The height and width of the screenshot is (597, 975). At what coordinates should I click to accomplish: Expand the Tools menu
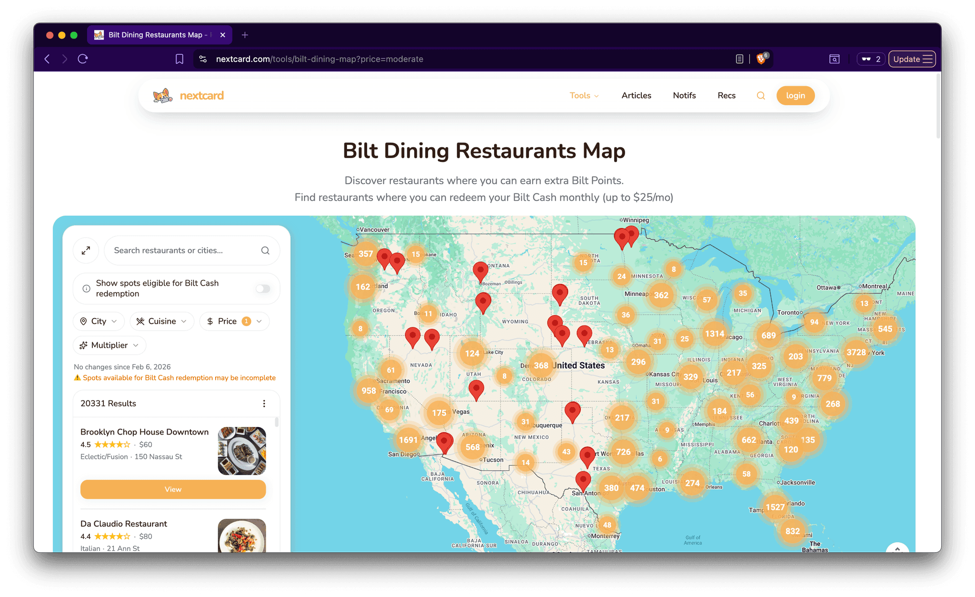pos(584,96)
